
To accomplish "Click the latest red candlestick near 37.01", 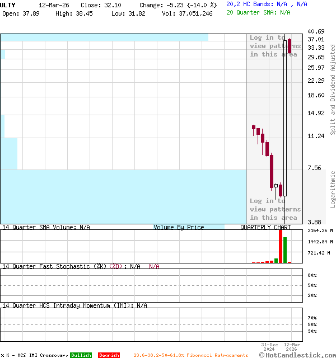I will tap(290, 46).
